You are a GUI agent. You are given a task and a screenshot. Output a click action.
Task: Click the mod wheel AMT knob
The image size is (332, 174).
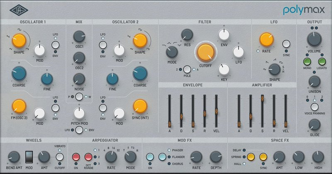pos(44,157)
